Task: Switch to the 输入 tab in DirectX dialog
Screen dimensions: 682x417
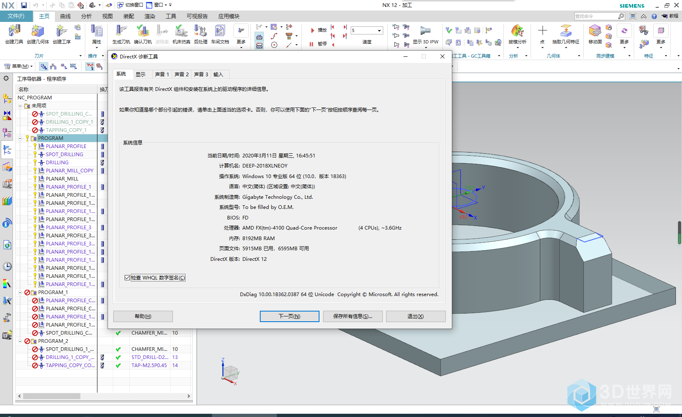Action: (x=218, y=74)
